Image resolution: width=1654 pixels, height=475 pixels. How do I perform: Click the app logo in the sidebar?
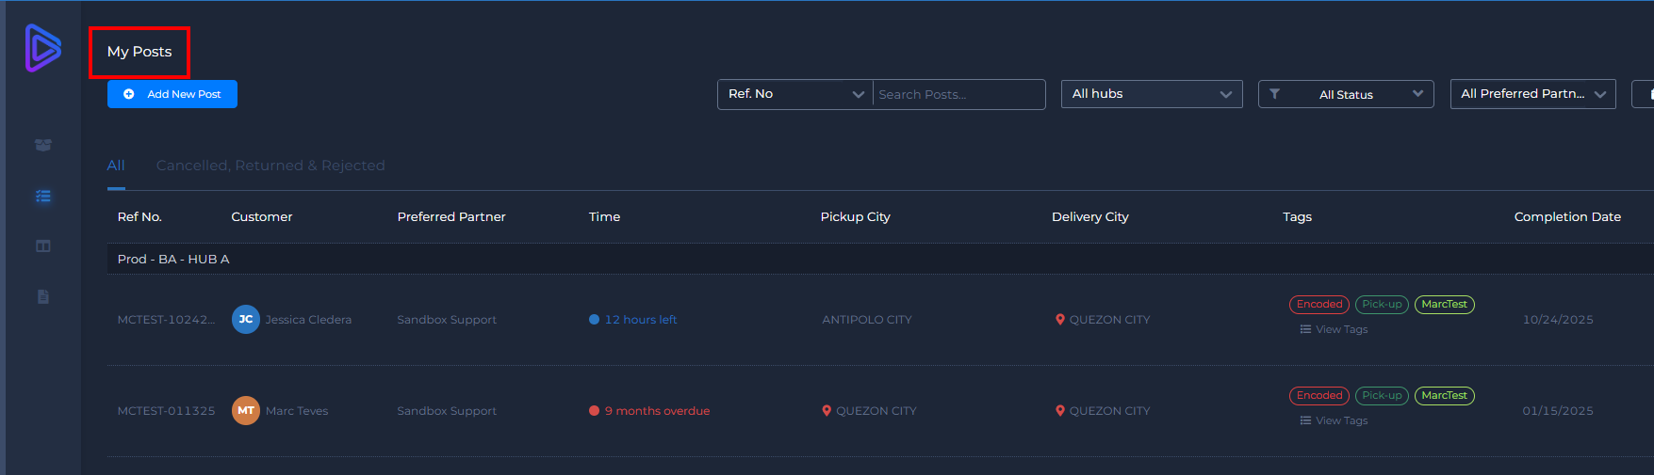(42, 48)
